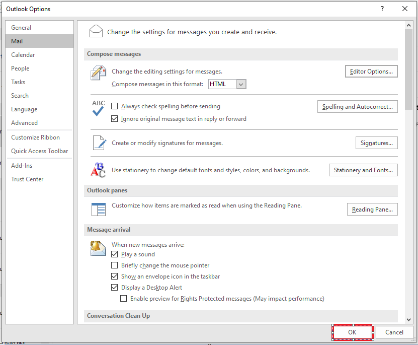The image size is (418, 345).
Task: Uncheck Play a sound for new messages
Action: [x=115, y=254]
